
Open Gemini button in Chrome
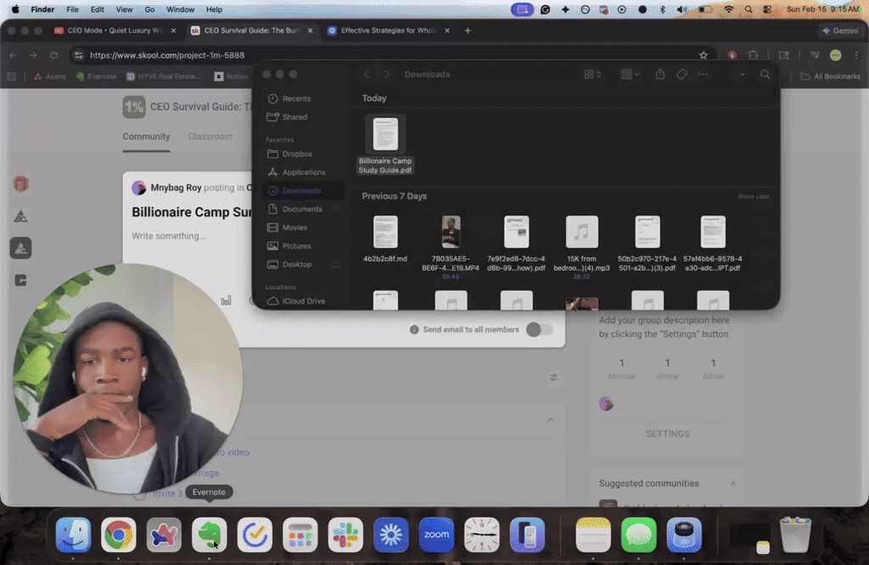pyautogui.click(x=841, y=31)
